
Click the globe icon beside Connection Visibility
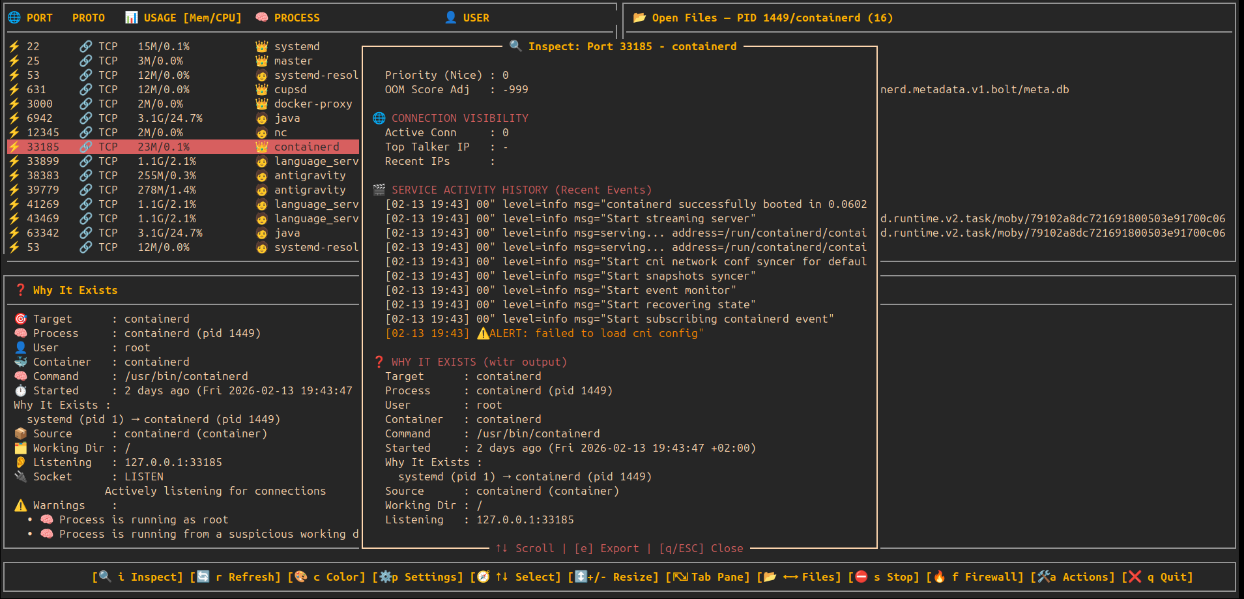(379, 118)
